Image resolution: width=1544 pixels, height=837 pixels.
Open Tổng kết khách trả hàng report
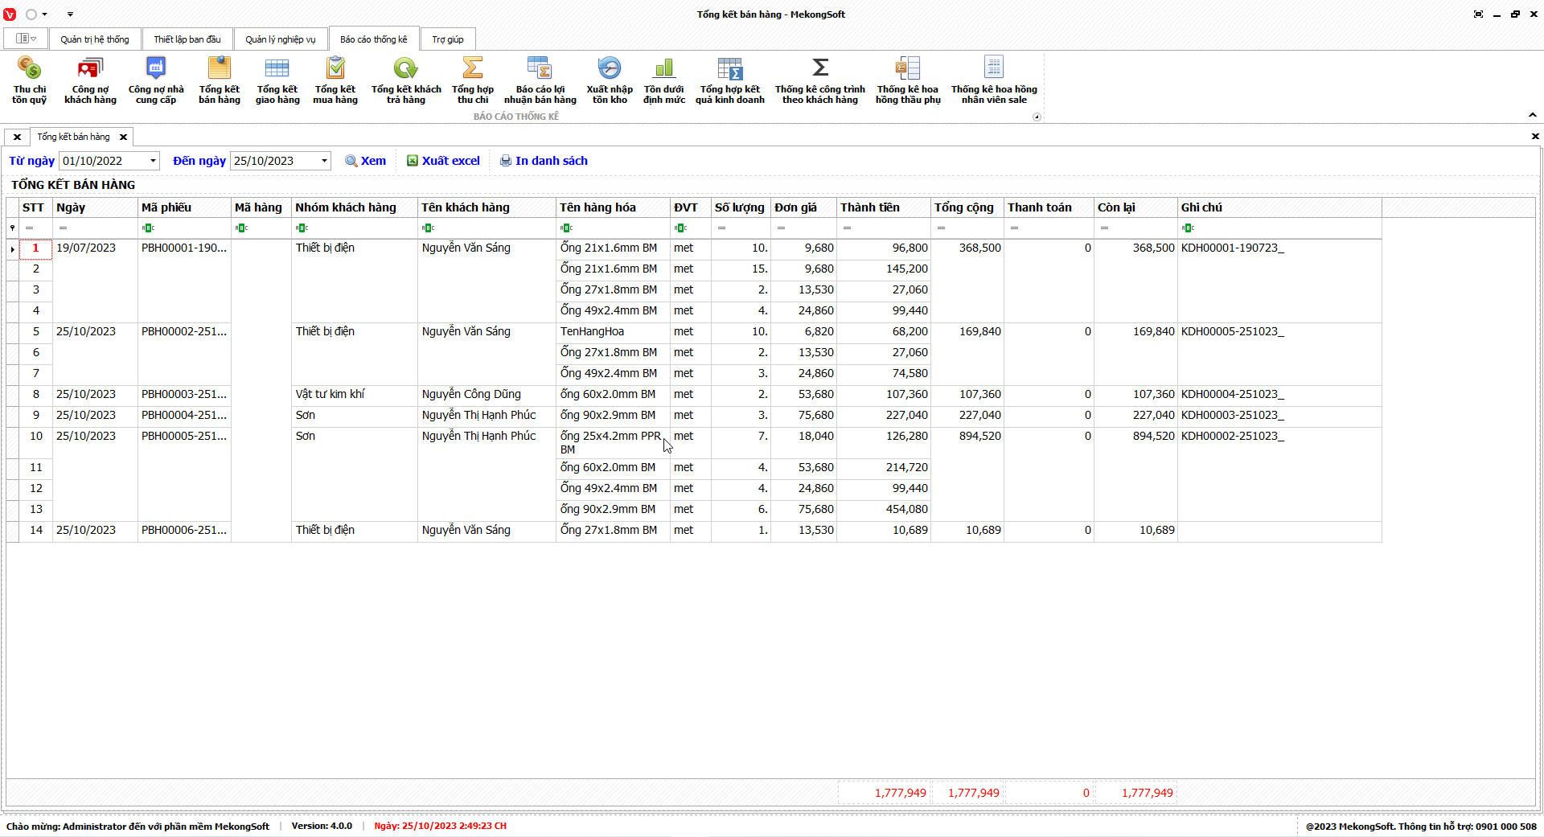(405, 79)
